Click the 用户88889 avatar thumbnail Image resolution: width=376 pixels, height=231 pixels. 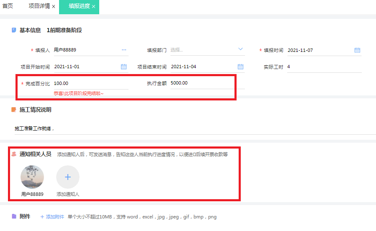point(32,177)
